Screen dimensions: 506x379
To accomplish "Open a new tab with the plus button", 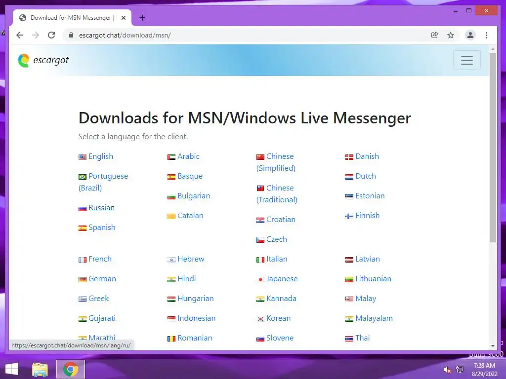I will (x=142, y=18).
